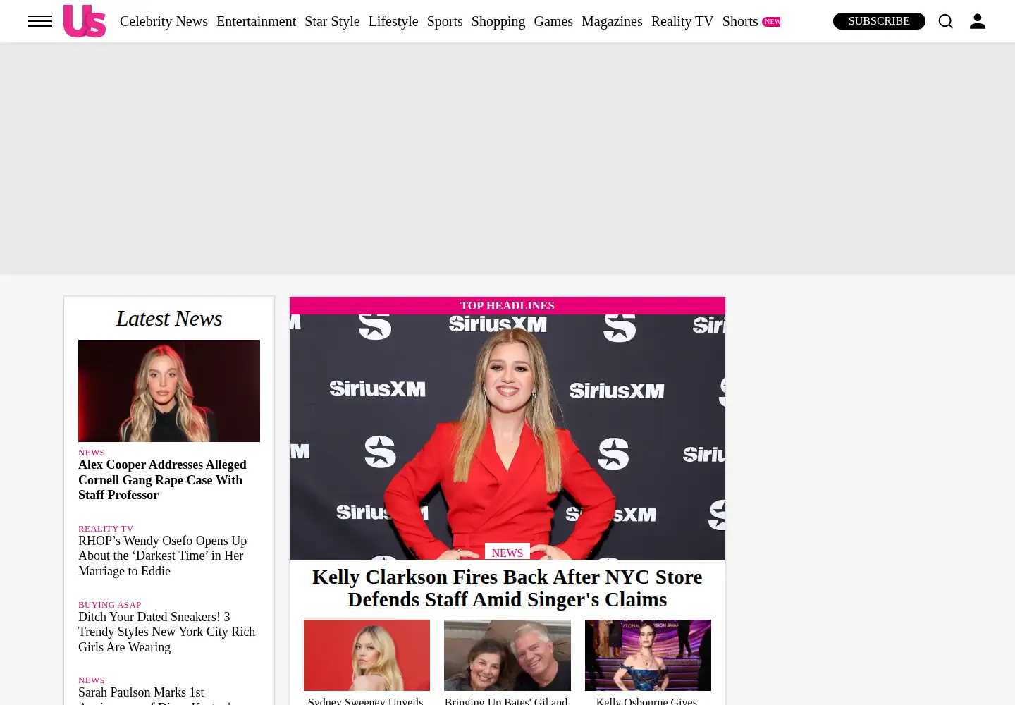This screenshot has width=1015, height=705.
Task: Click the BUYING ASAP category label
Action: [109, 604]
